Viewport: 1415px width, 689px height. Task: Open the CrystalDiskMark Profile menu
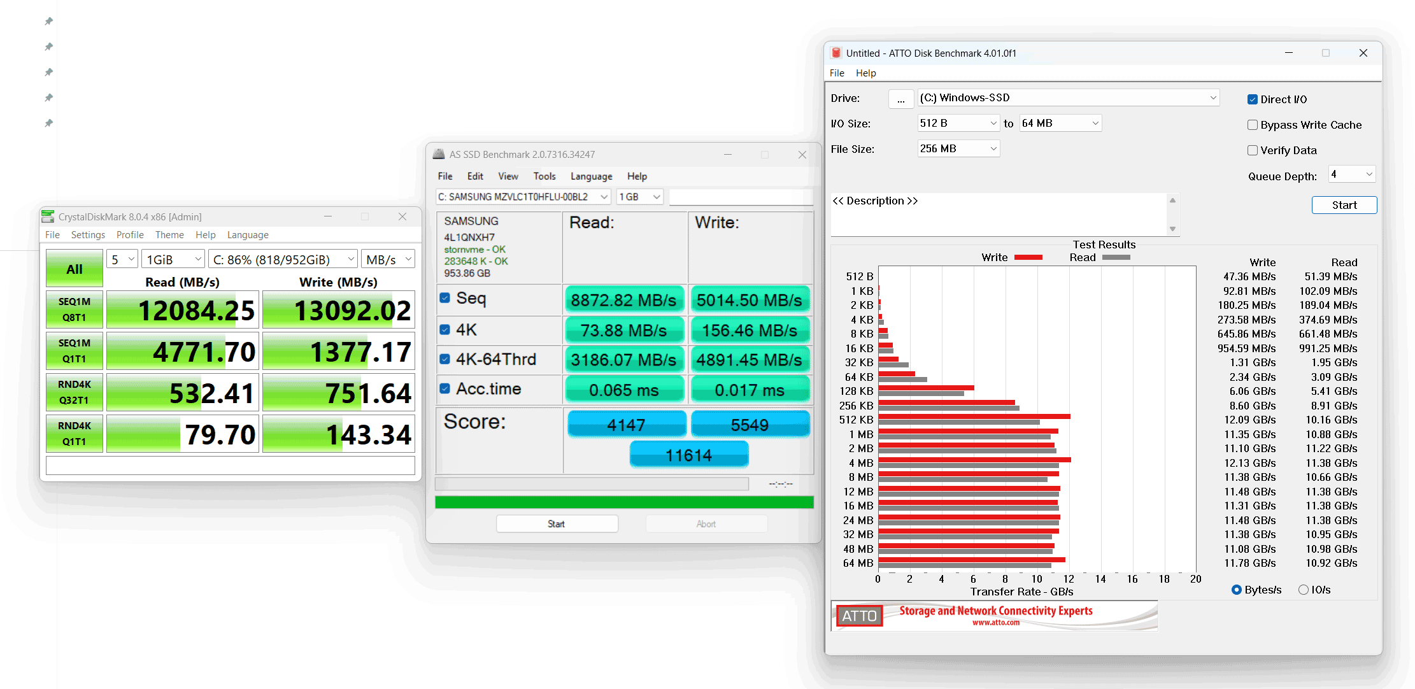[130, 235]
